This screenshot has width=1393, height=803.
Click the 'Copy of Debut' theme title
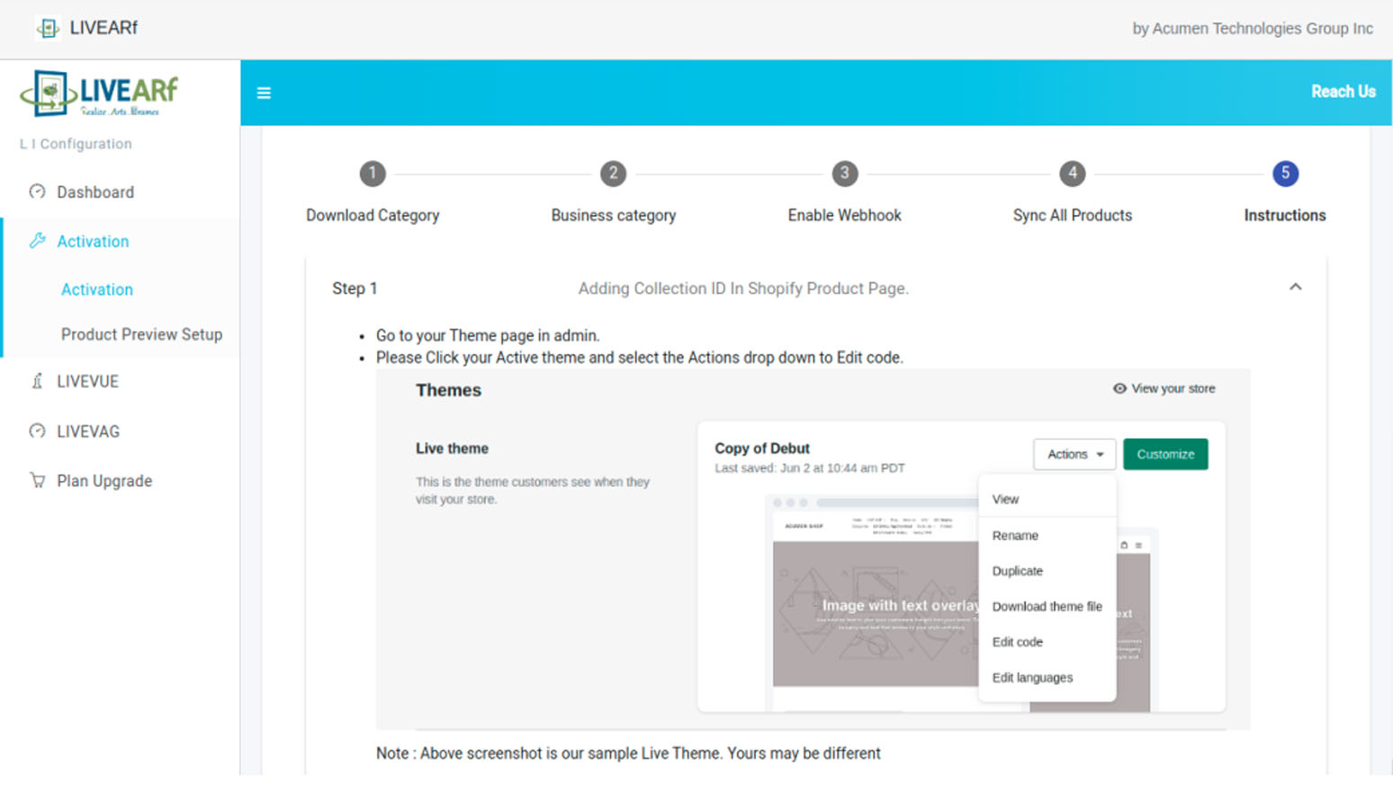(762, 448)
